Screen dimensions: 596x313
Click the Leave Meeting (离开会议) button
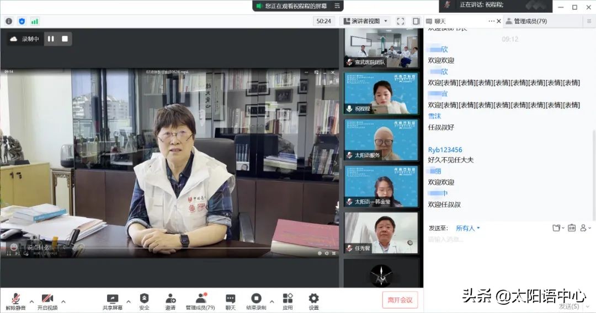click(x=400, y=300)
